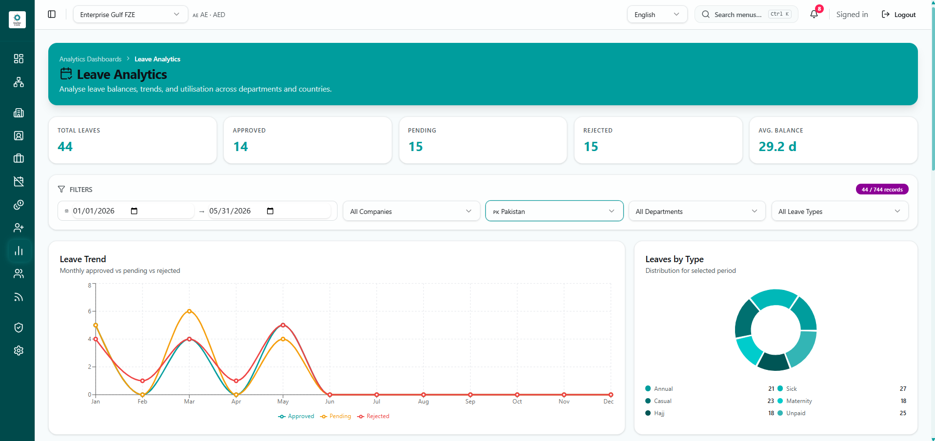Open the coins payroll sidebar icon
935x441 pixels.
(x=19, y=205)
